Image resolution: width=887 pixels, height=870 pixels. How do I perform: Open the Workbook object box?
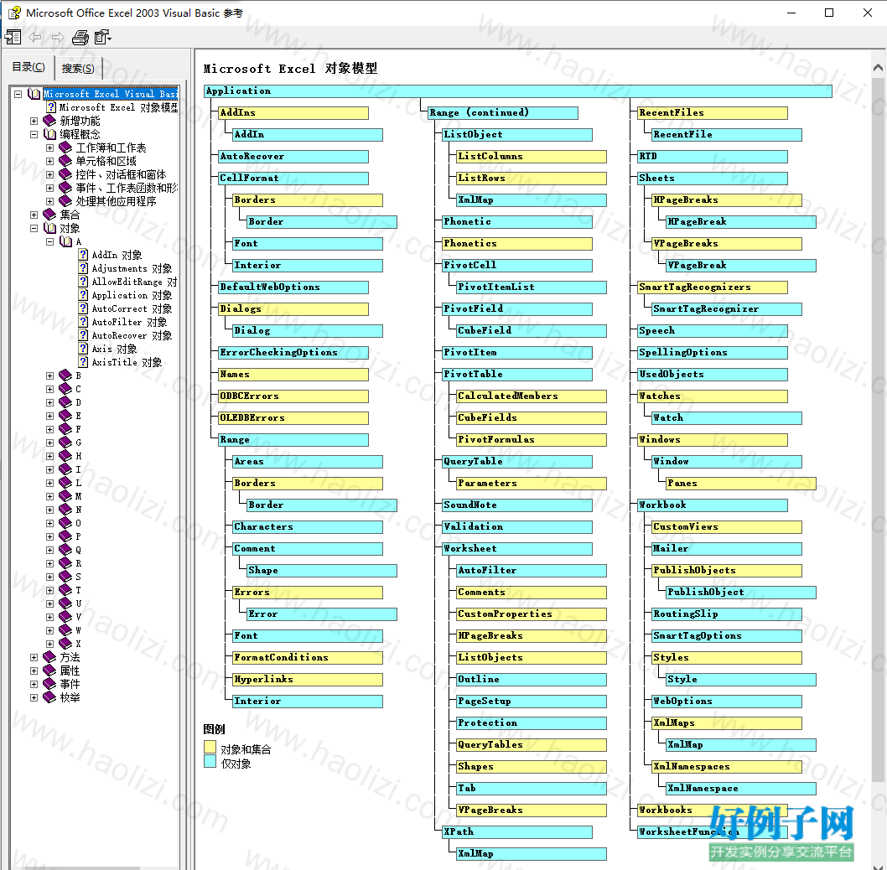point(713,505)
